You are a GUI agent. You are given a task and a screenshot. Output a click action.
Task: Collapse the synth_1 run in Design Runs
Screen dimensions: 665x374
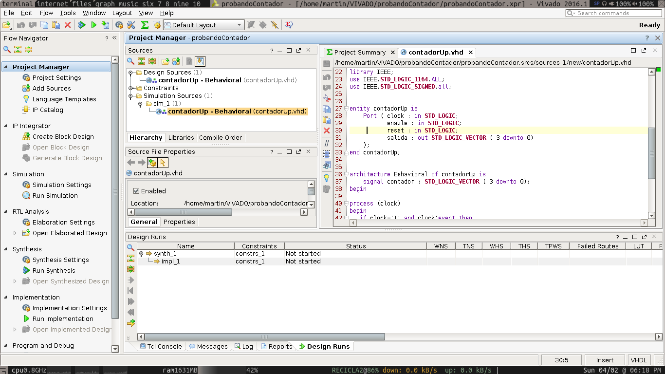pos(141,254)
